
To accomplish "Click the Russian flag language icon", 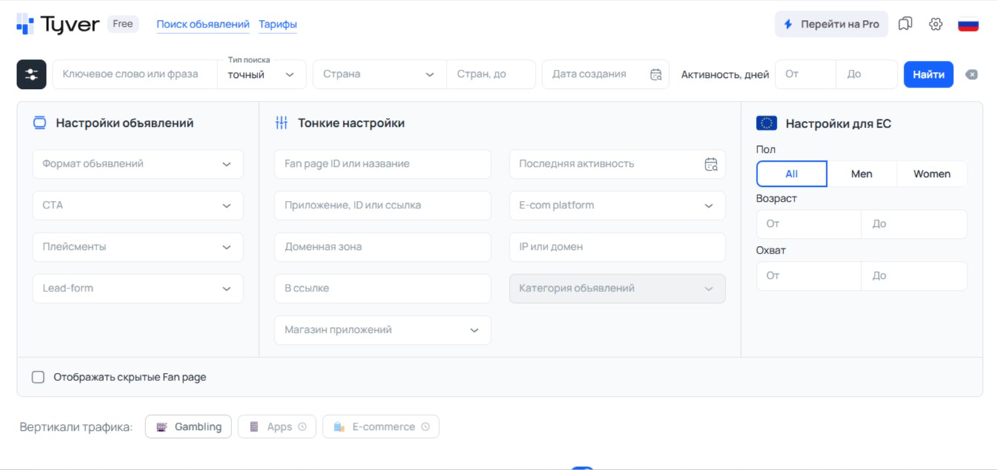I will pyautogui.click(x=968, y=24).
